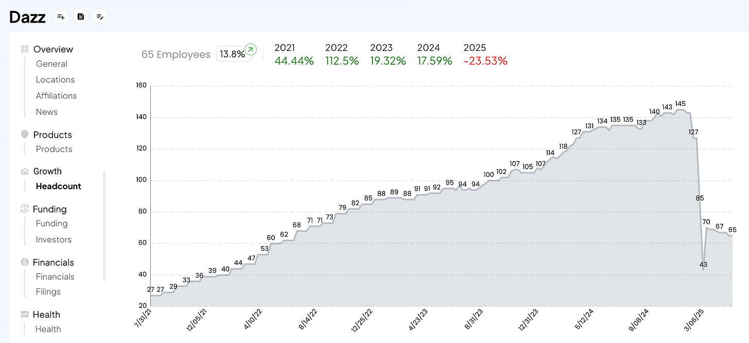Click the 2025 growth value -23.53%
This screenshot has height=343, width=749.
[486, 61]
